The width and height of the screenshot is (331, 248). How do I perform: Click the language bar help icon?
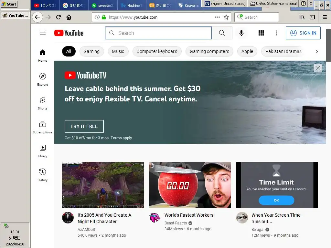303,4
